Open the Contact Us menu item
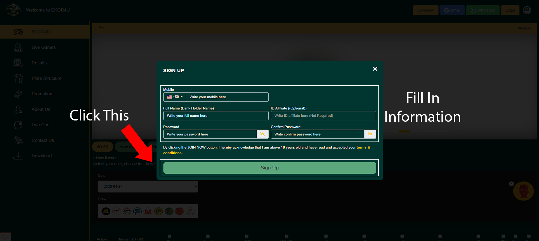This screenshot has width=539, height=241. click(x=43, y=140)
